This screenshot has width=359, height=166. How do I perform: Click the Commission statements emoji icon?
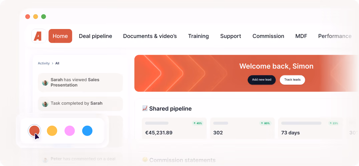[145, 160]
